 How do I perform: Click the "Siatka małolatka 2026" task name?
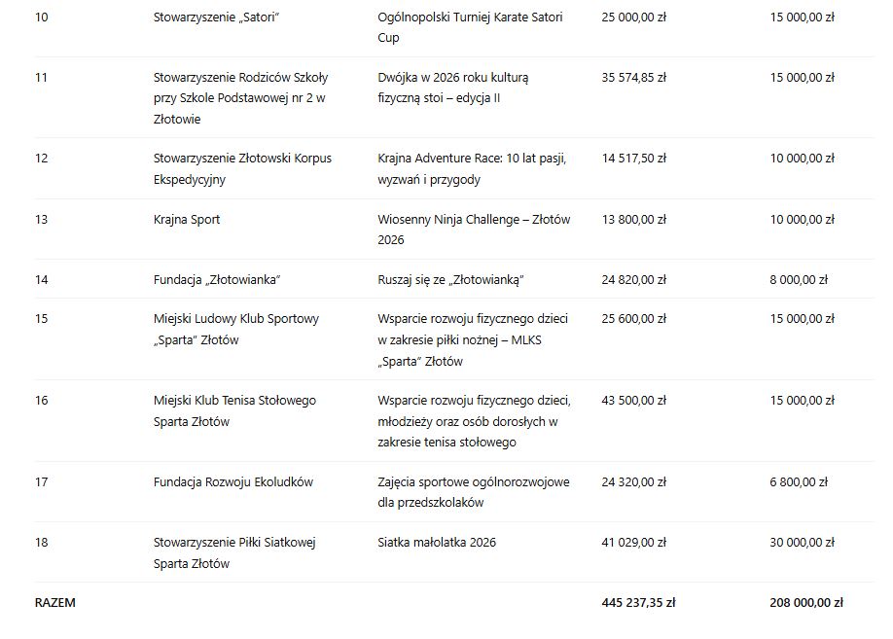[x=437, y=543]
